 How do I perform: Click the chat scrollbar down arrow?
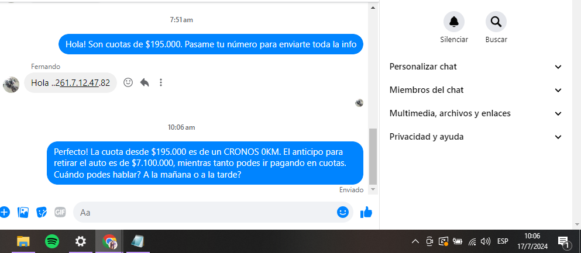[x=373, y=189]
